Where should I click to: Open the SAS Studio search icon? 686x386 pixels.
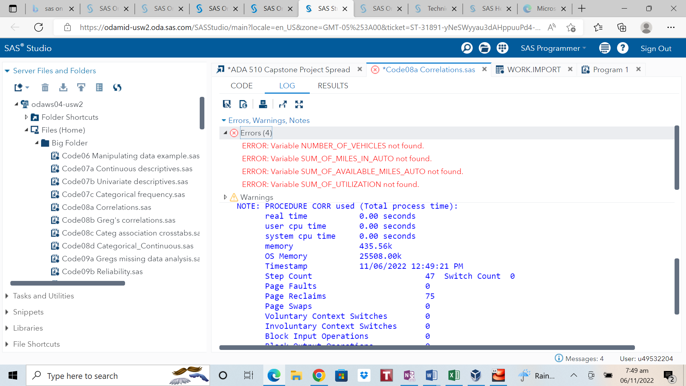coord(467,48)
